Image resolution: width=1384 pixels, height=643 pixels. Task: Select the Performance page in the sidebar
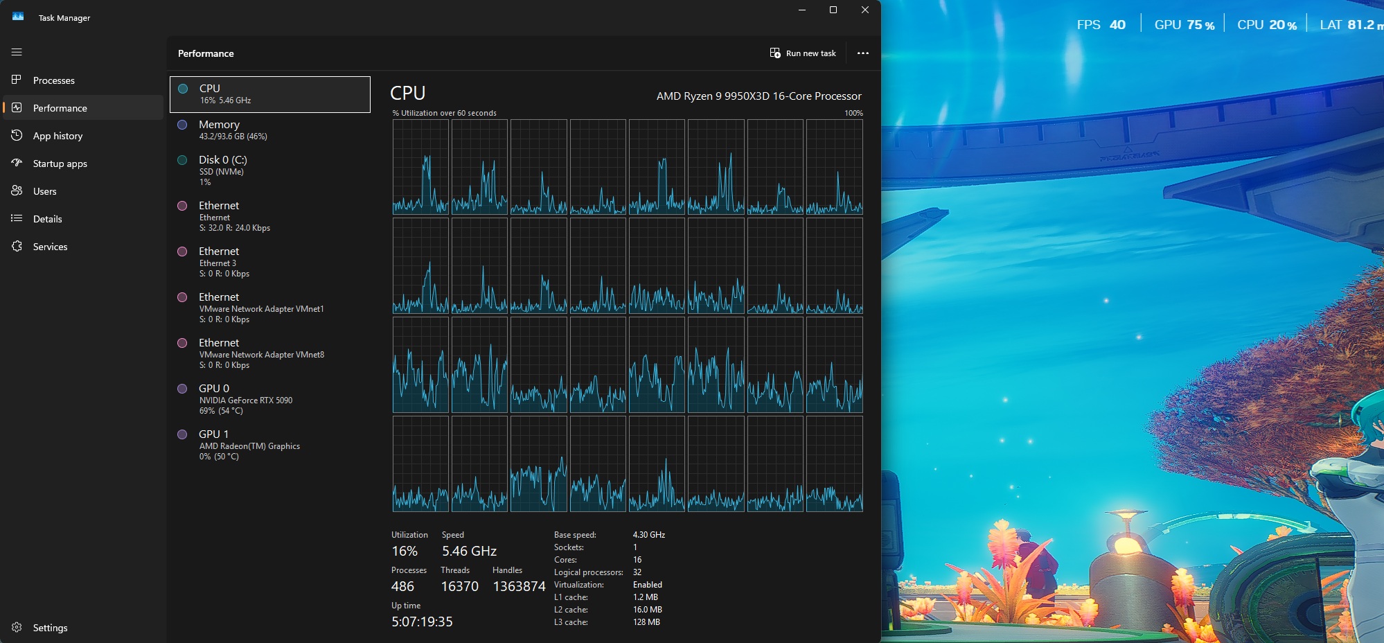[x=83, y=108]
